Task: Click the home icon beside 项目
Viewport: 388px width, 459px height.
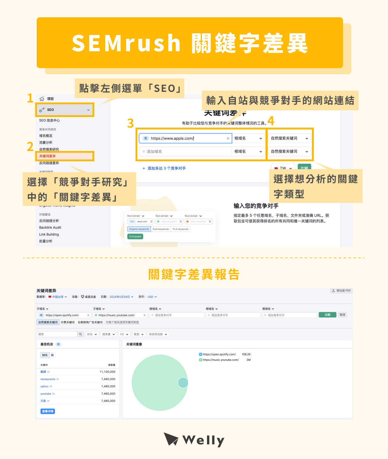Action: 42,99
